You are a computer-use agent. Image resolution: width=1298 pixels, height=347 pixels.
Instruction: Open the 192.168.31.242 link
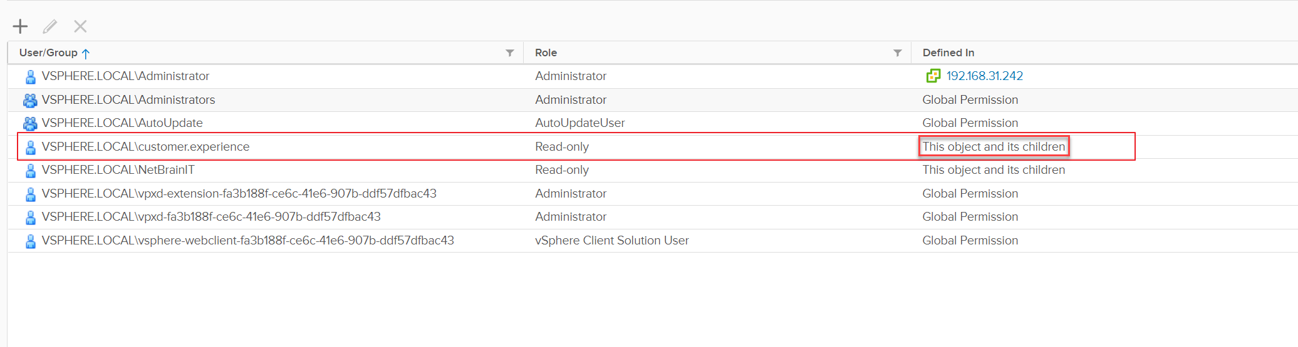point(984,76)
